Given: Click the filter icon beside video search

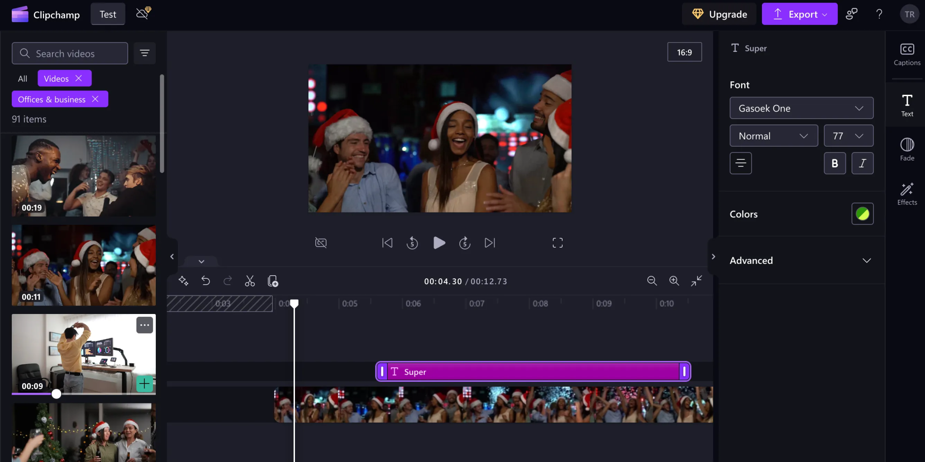Looking at the screenshot, I should tap(145, 53).
